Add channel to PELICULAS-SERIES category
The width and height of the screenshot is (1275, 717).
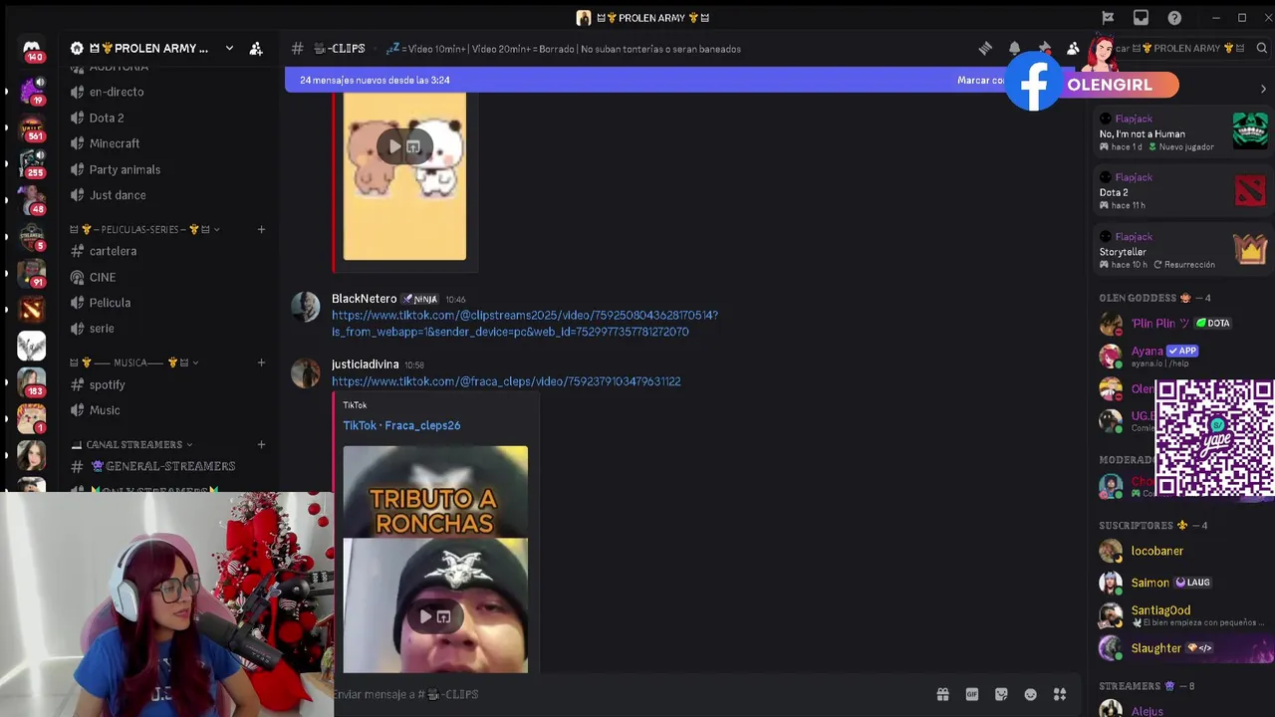261,229
